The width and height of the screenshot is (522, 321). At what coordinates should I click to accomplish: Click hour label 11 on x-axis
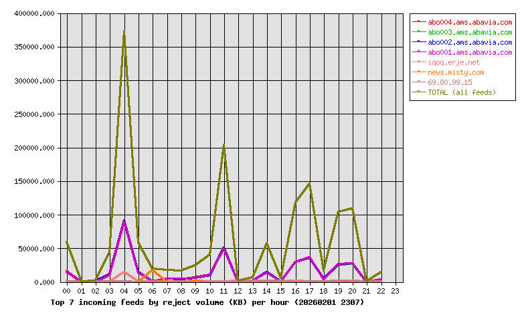pos(224,291)
